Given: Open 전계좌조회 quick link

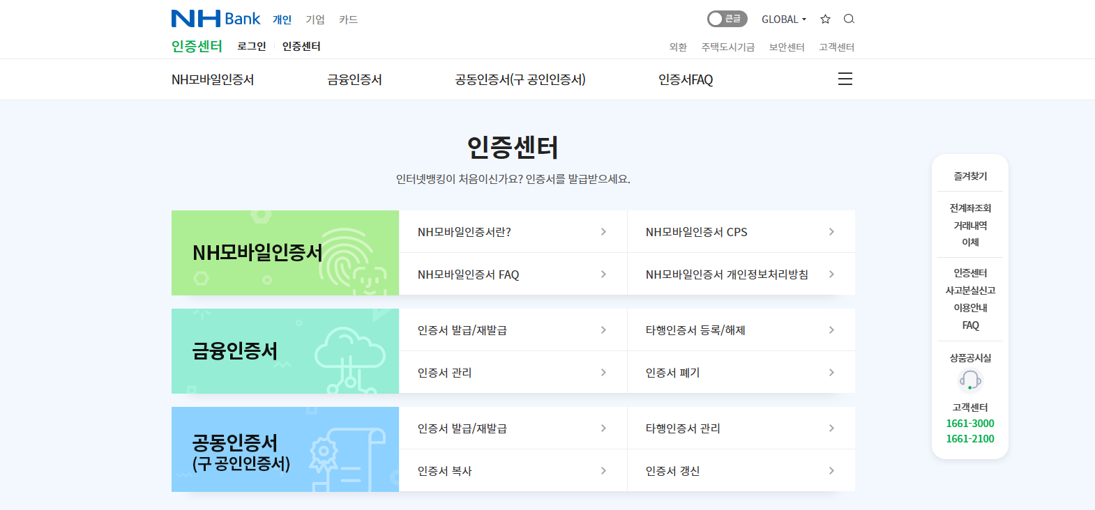Looking at the screenshot, I should click(x=970, y=208).
